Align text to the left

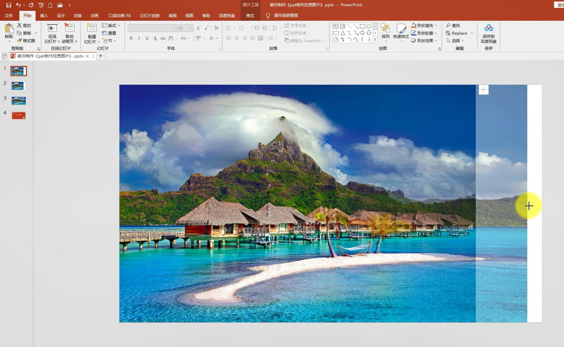228,38
